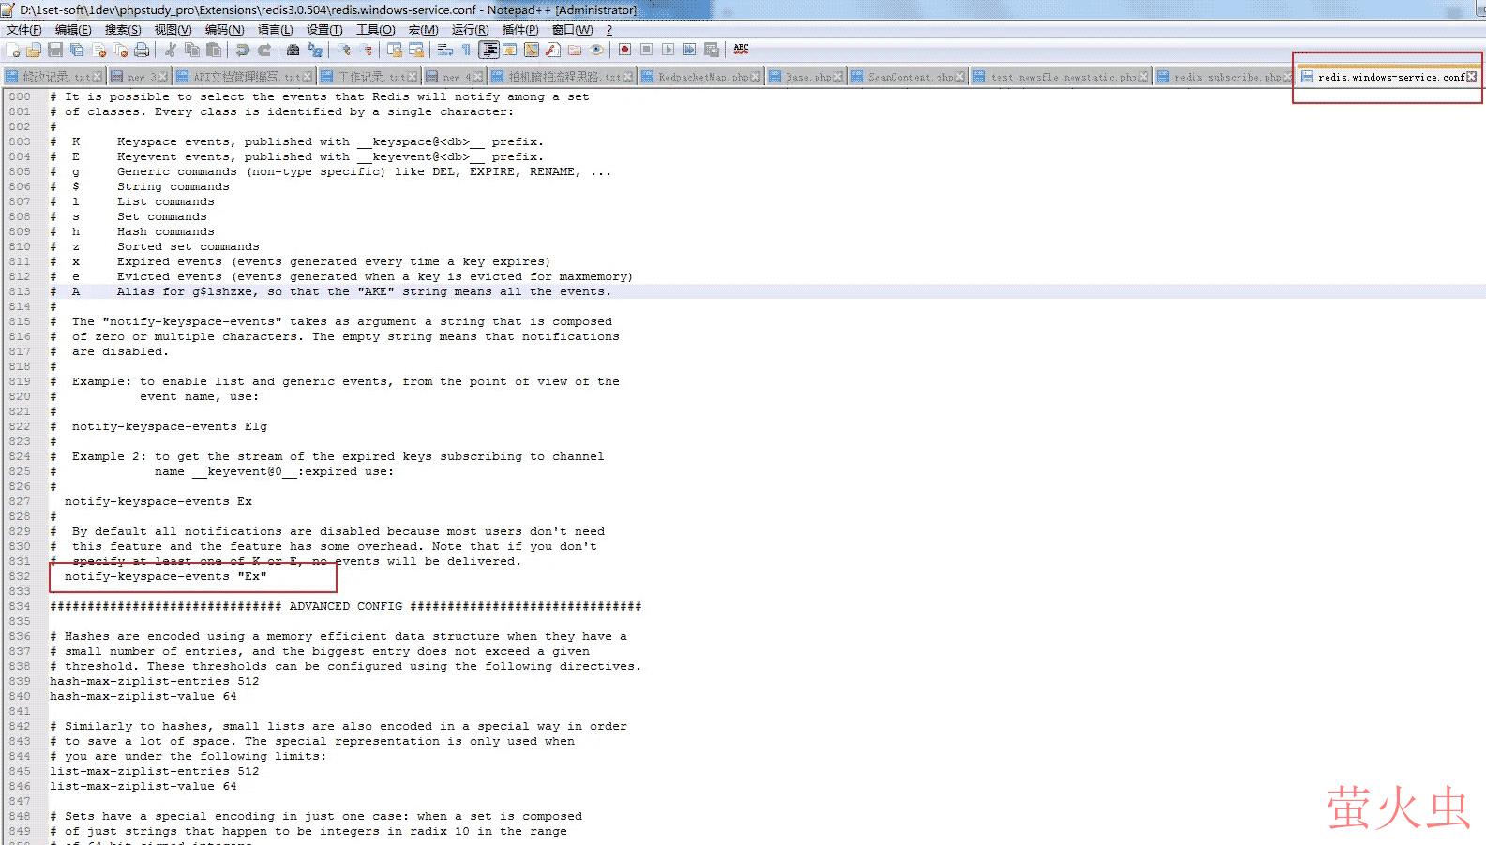Open the 编码(N) encoding menu

click(x=224, y=30)
